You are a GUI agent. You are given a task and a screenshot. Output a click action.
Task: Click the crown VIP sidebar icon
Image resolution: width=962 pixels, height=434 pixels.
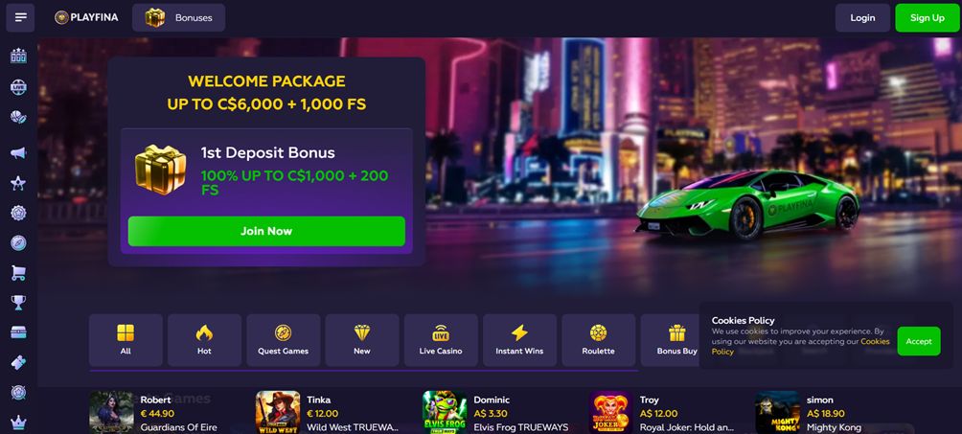[18, 423]
